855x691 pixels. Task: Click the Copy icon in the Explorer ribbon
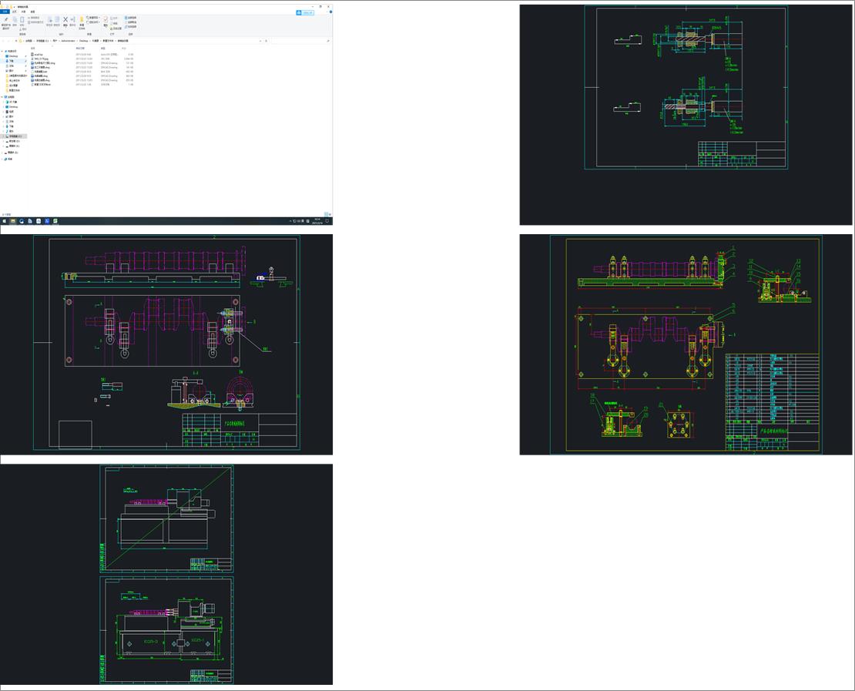point(15,22)
